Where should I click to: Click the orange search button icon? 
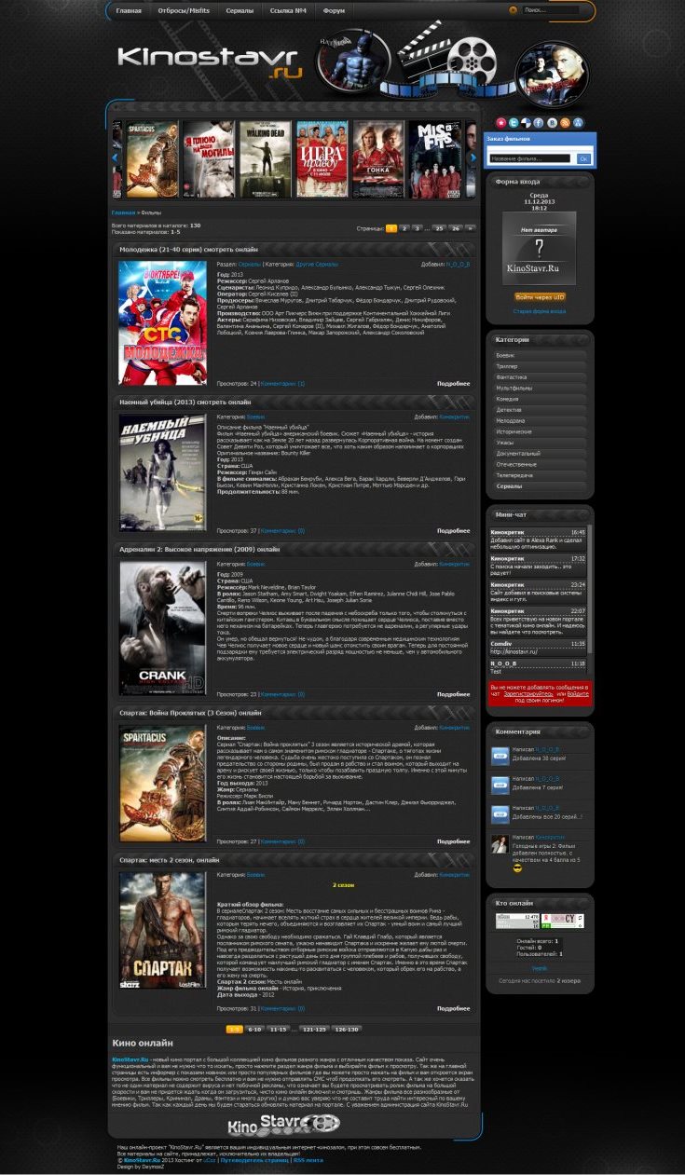(513, 10)
